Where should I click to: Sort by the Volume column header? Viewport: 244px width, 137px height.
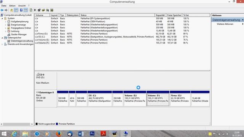(42, 15)
